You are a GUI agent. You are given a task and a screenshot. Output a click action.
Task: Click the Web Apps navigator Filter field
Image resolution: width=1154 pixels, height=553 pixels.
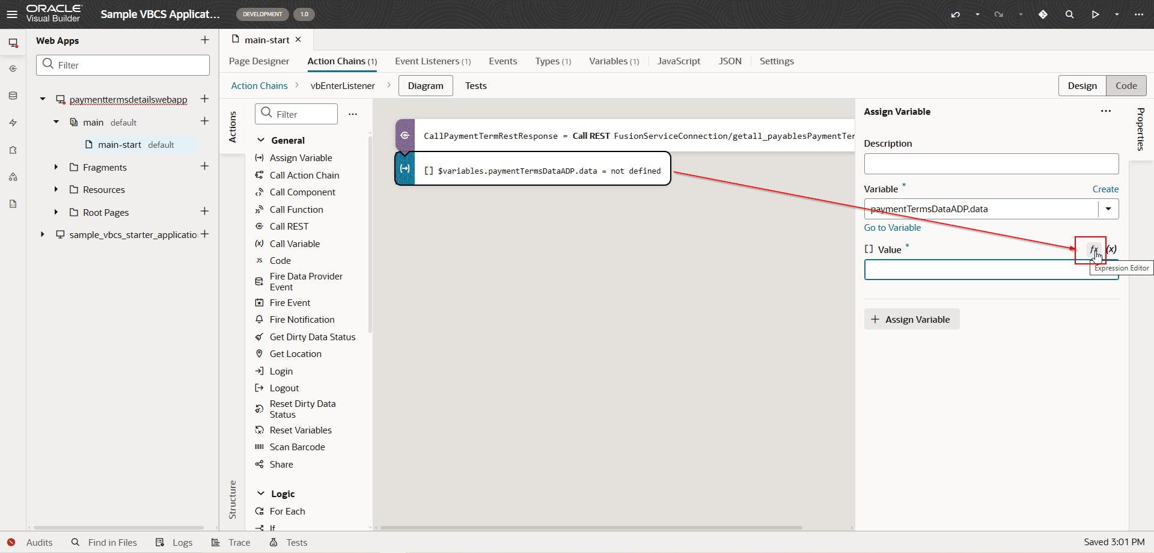(x=123, y=65)
